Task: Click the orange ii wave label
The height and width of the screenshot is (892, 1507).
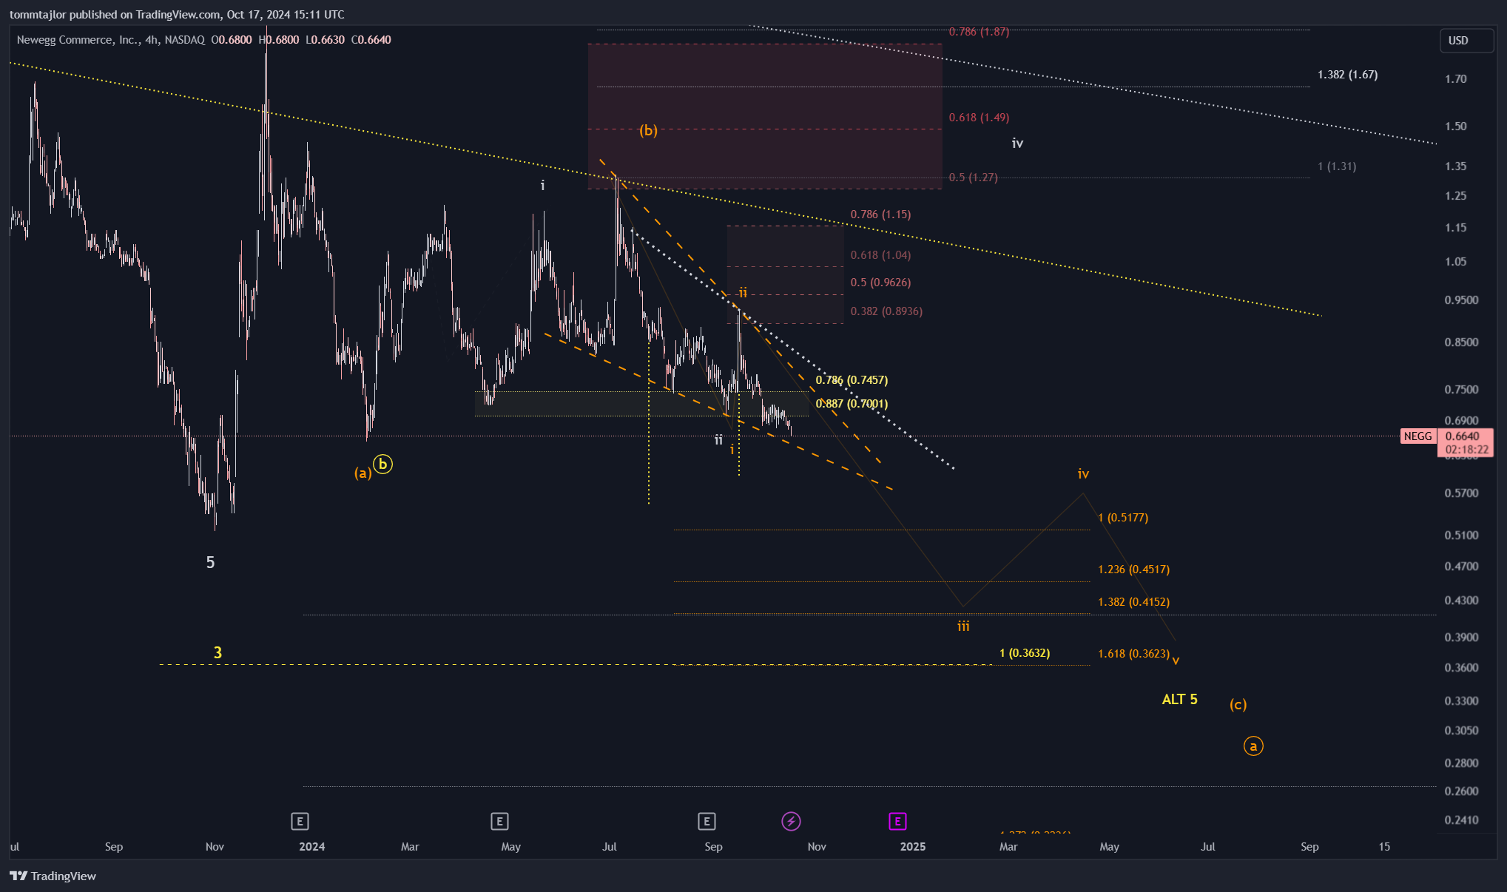Action: pyautogui.click(x=743, y=293)
